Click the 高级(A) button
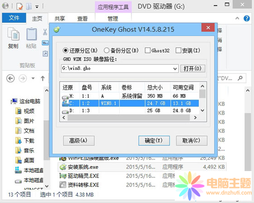This screenshot has width=254, height=203. [79, 141]
